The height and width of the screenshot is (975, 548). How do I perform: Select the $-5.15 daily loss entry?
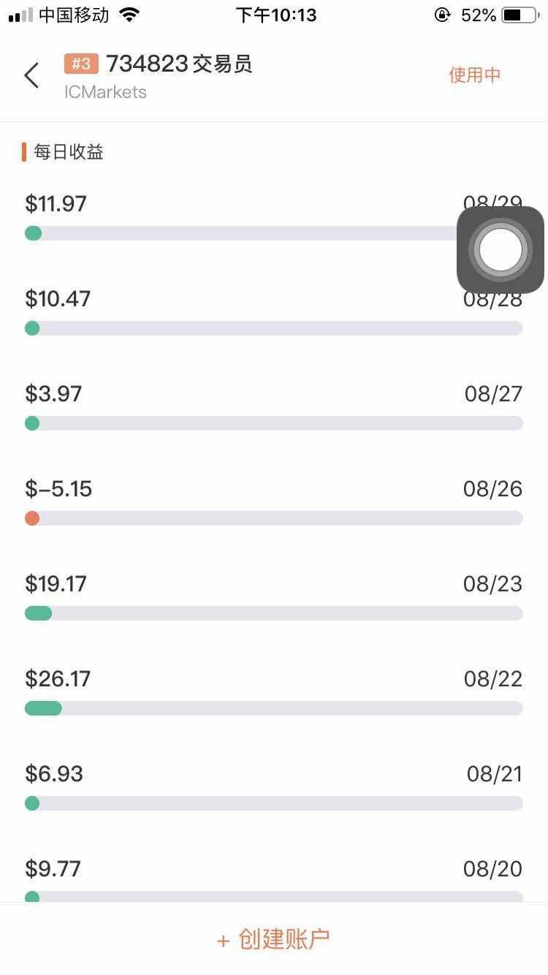pos(59,489)
